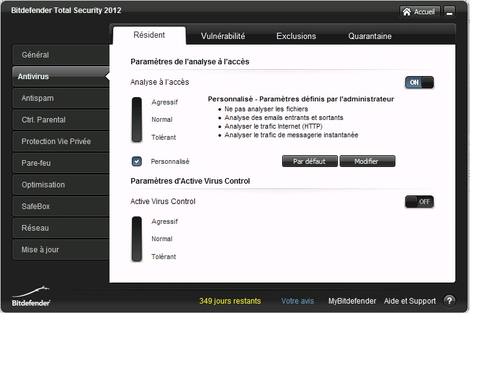Screen dimensions: 495x371
Task: Turn on the Active Virus Control switch
Action: pos(420,202)
